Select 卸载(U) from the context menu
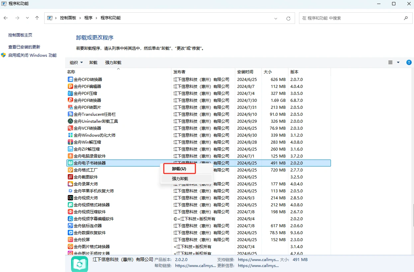 (x=179, y=169)
